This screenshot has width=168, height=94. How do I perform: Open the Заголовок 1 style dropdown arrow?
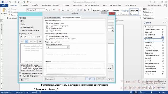(162, 37)
